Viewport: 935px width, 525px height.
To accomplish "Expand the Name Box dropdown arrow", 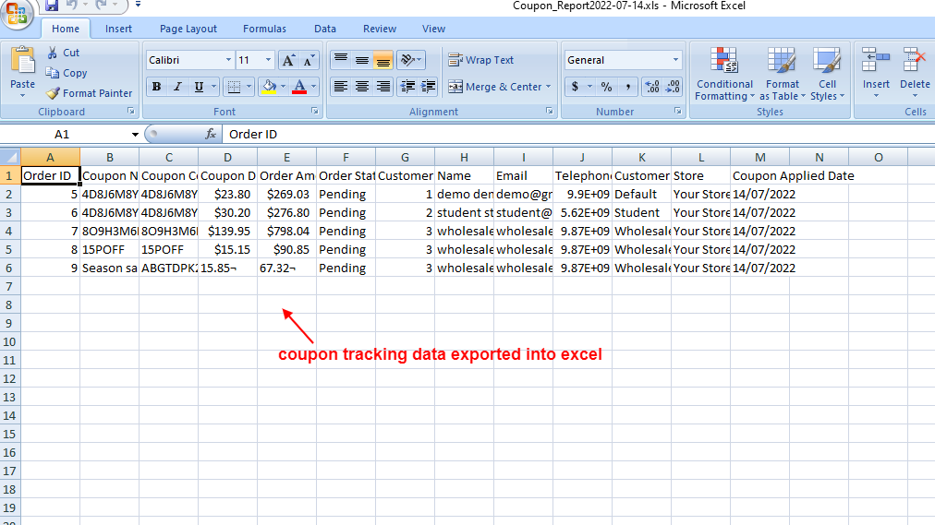I will click(135, 135).
